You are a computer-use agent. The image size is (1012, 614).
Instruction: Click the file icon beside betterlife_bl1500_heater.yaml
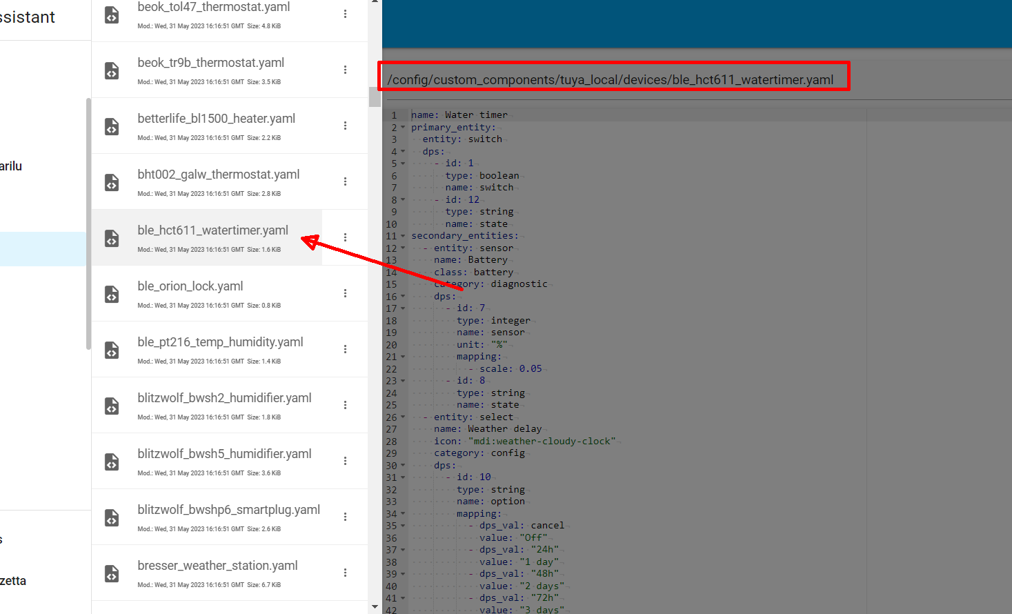pos(112,126)
